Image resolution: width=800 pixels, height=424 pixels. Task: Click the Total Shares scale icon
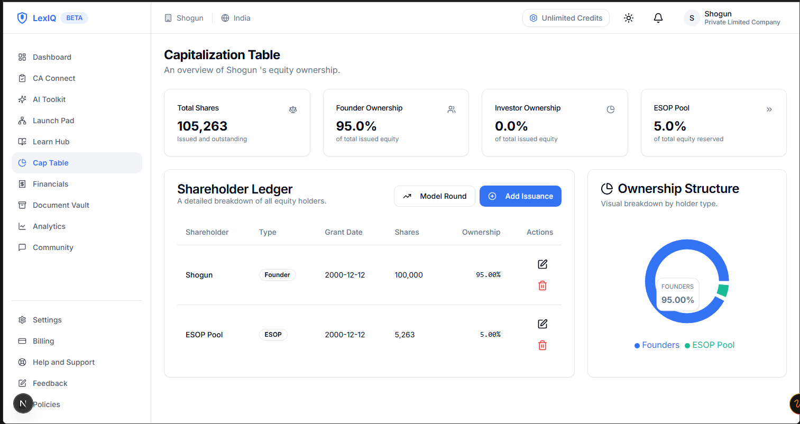293,109
